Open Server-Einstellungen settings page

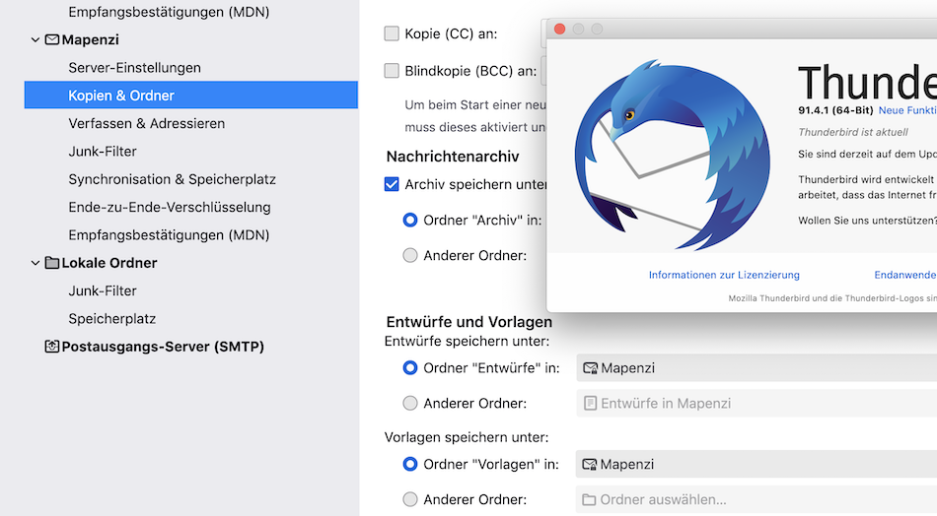[x=134, y=68]
